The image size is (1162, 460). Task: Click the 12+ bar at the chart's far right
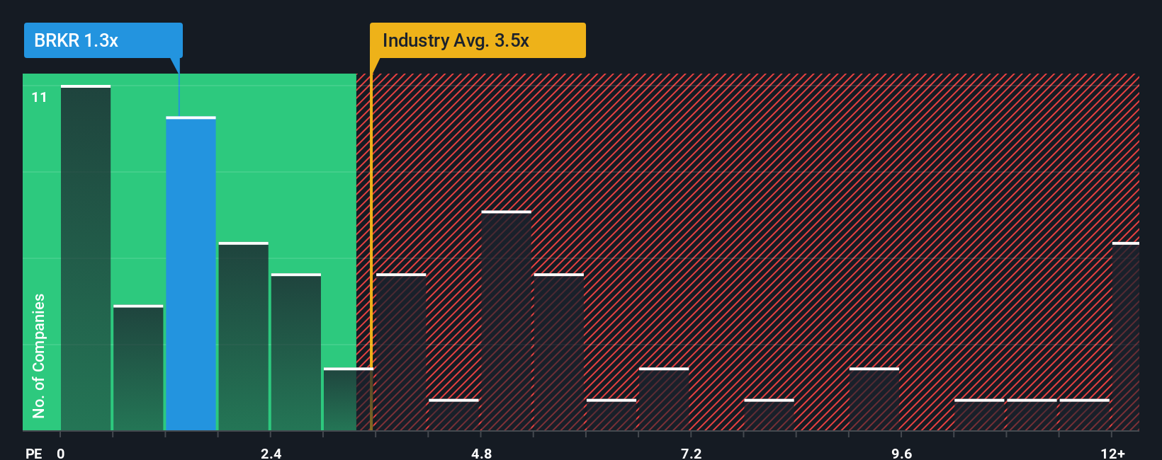pyautogui.click(x=1126, y=336)
